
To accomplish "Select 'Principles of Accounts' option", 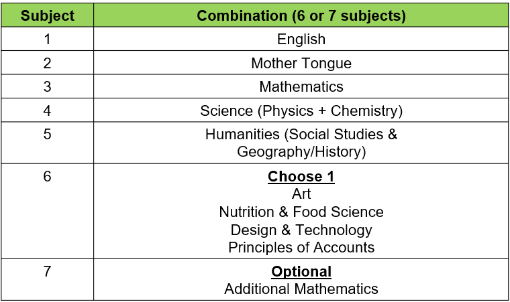I will pos(301,248).
